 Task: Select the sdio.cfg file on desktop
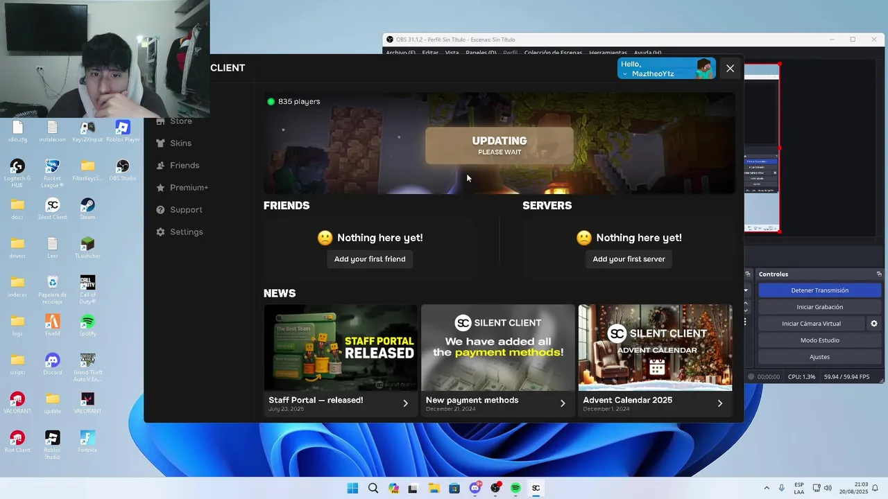coord(17,132)
